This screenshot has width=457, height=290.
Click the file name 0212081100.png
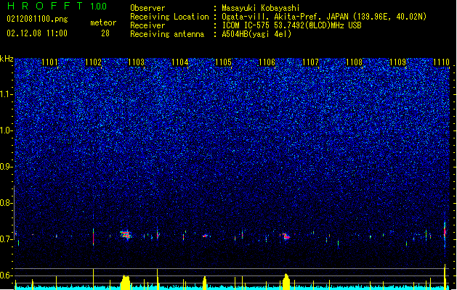tap(37, 20)
